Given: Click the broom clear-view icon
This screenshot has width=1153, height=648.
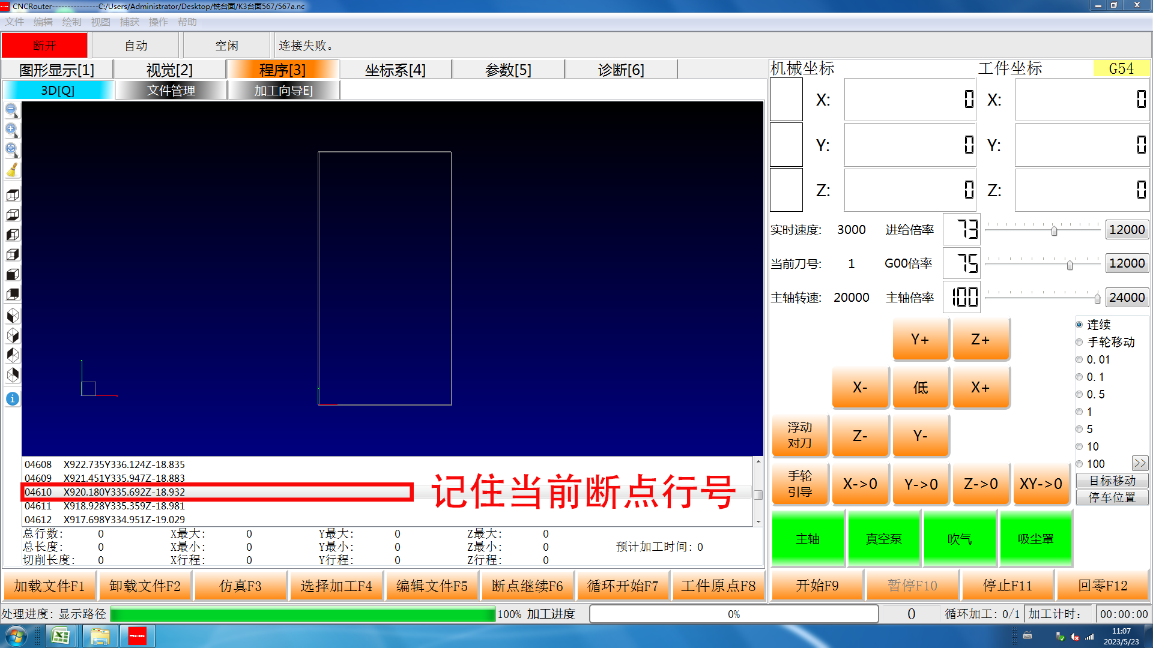Looking at the screenshot, I should tap(11, 170).
